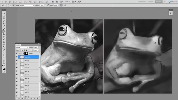Toggle Group 1 visibility eye
Screen dimensions: 178x100
[x=17, y=53]
